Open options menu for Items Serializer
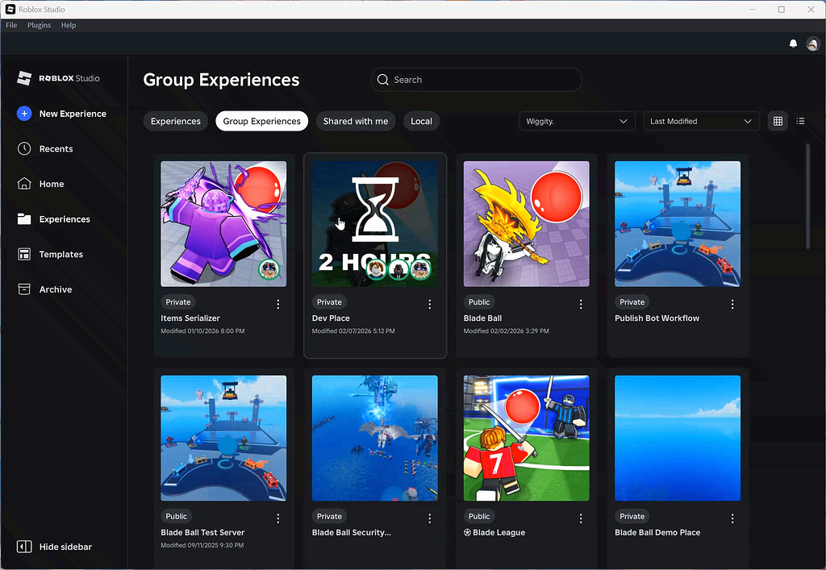Image resolution: width=826 pixels, height=570 pixels. coord(278,304)
